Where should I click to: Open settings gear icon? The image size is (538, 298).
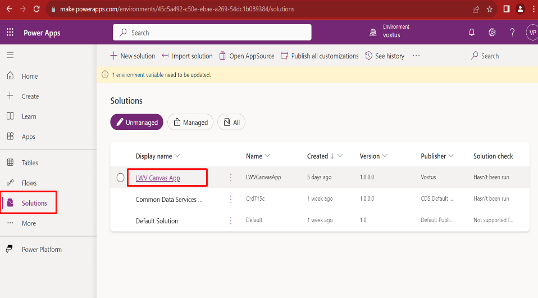[492, 32]
